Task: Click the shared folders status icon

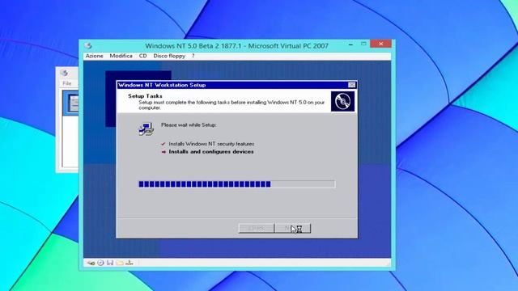Action: coord(120,263)
